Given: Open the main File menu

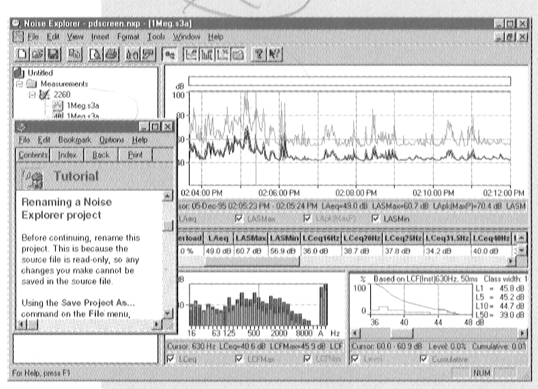Looking at the screenshot, I should [33, 37].
